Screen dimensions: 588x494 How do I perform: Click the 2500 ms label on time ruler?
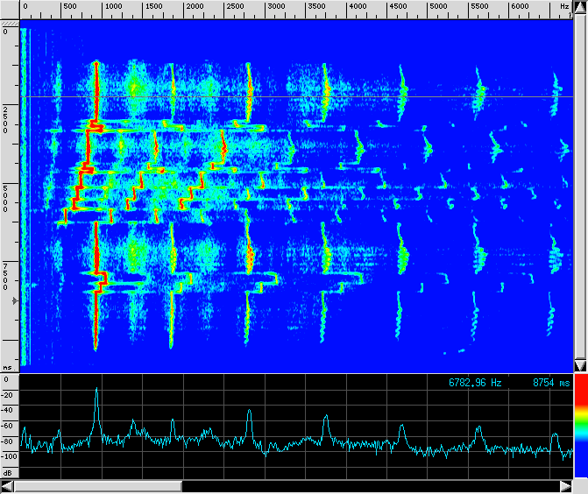coord(6,119)
